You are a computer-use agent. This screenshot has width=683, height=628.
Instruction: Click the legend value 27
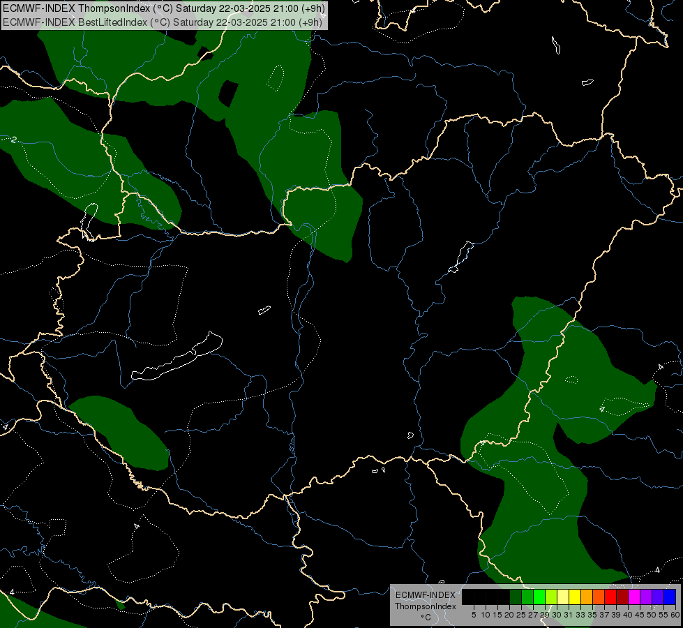click(533, 615)
